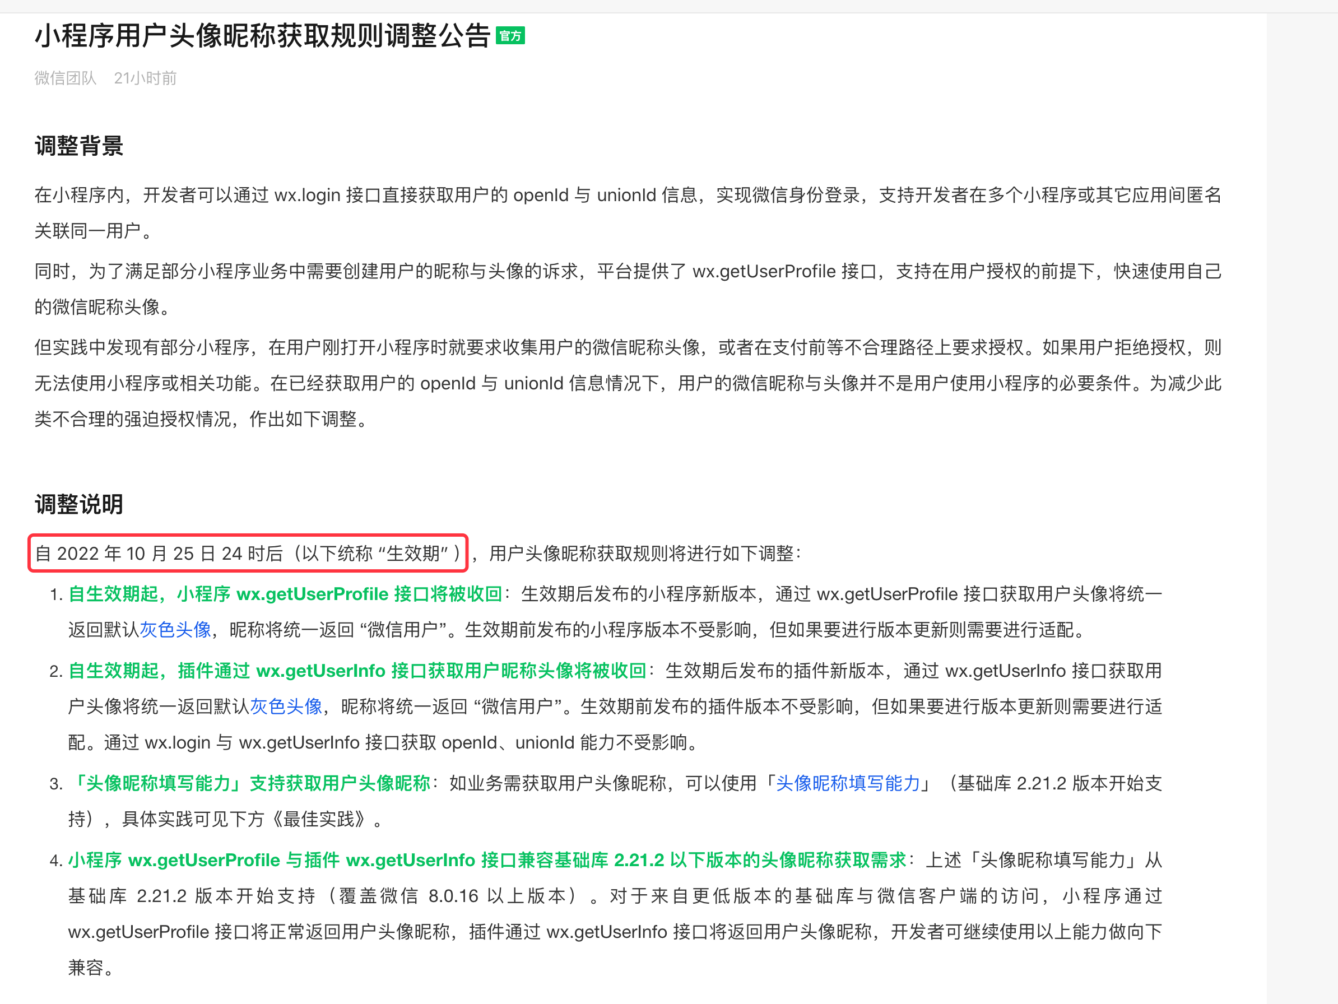Screen dimensions: 1338x1004
Task: Click the 调整背景 section heading
Action: click(x=78, y=146)
